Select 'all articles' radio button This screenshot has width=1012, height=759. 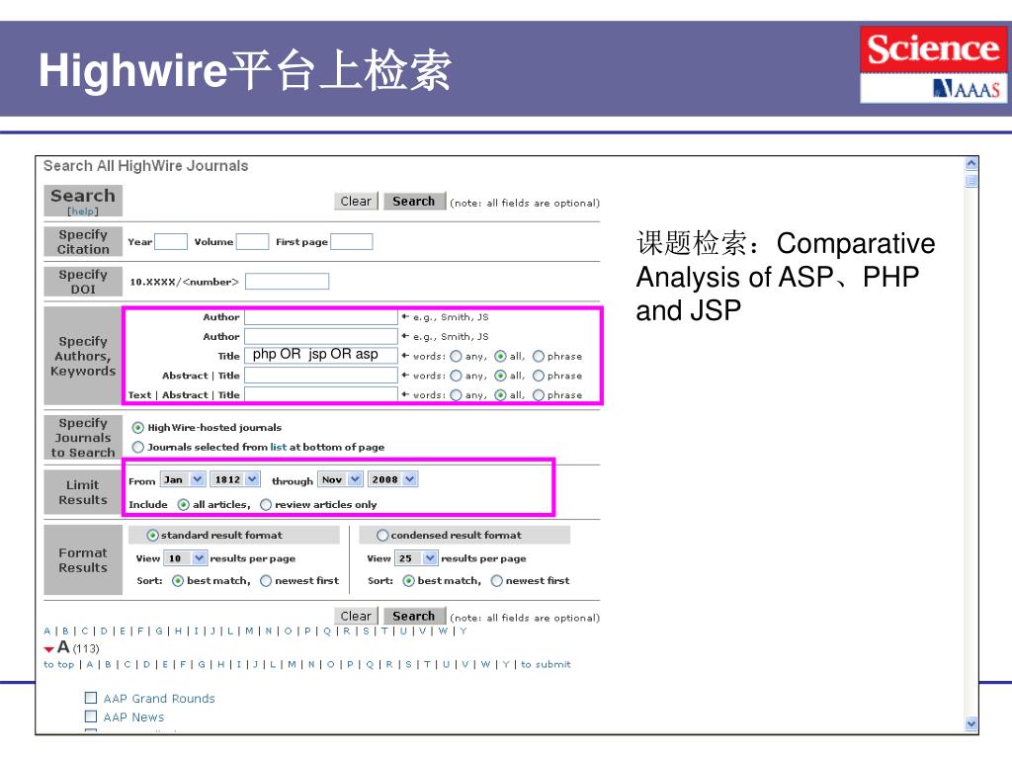(x=183, y=505)
